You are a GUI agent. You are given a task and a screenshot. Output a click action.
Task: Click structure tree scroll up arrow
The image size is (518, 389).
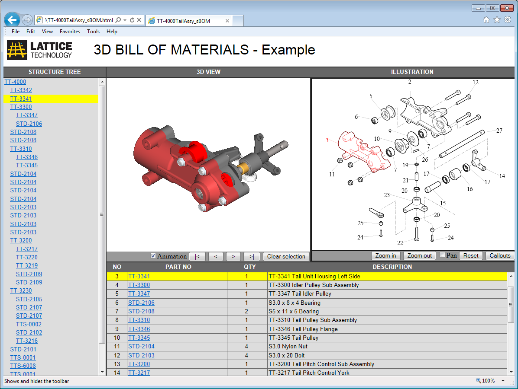[x=102, y=81]
